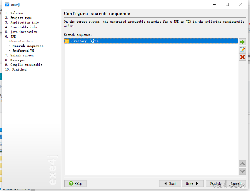Maximize the exe4j window
250x191 pixels.
pos(227,4)
